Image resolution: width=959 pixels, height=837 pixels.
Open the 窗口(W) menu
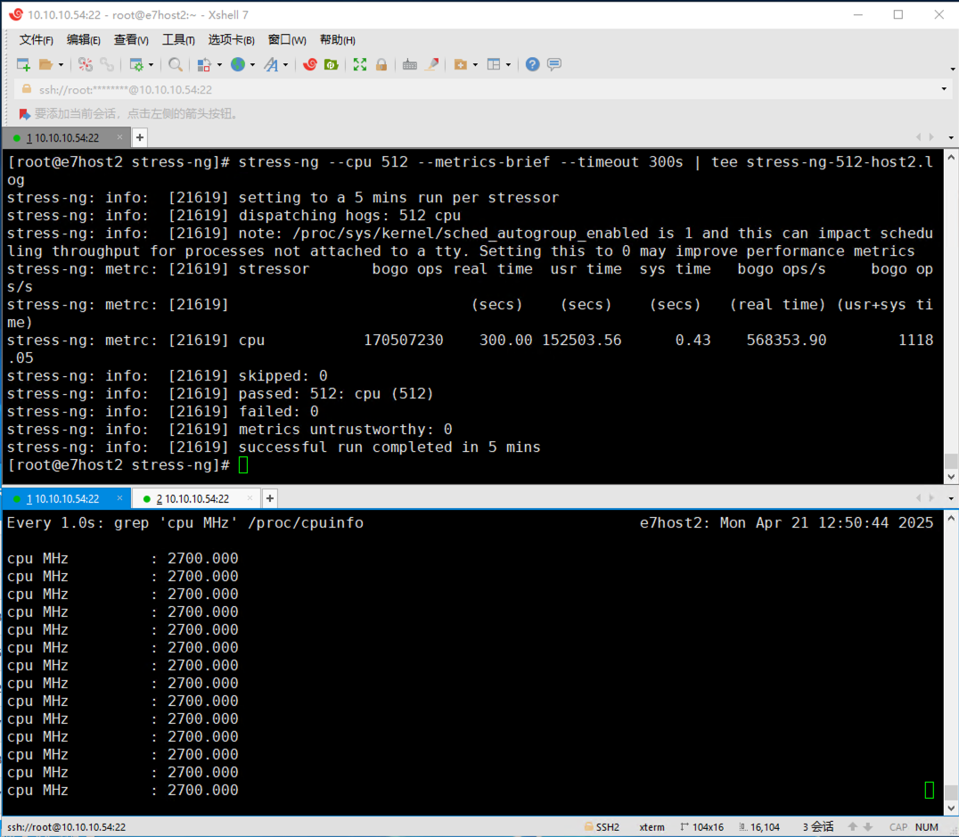click(287, 40)
